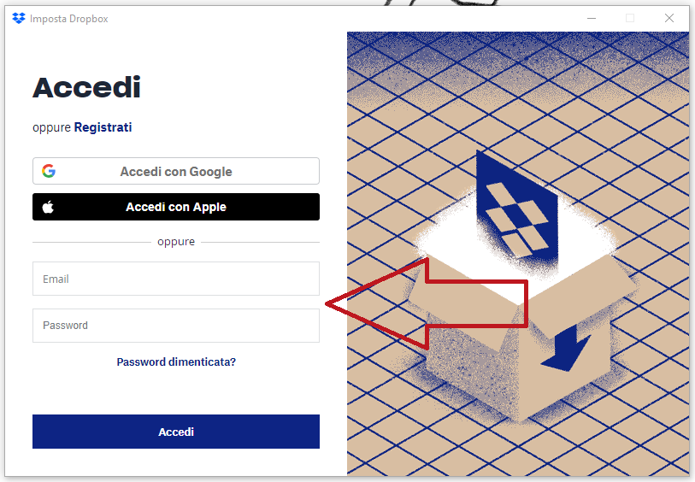Click the white Apple logo icon
The width and height of the screenshot is (695, 482).
tap(49, 207)
